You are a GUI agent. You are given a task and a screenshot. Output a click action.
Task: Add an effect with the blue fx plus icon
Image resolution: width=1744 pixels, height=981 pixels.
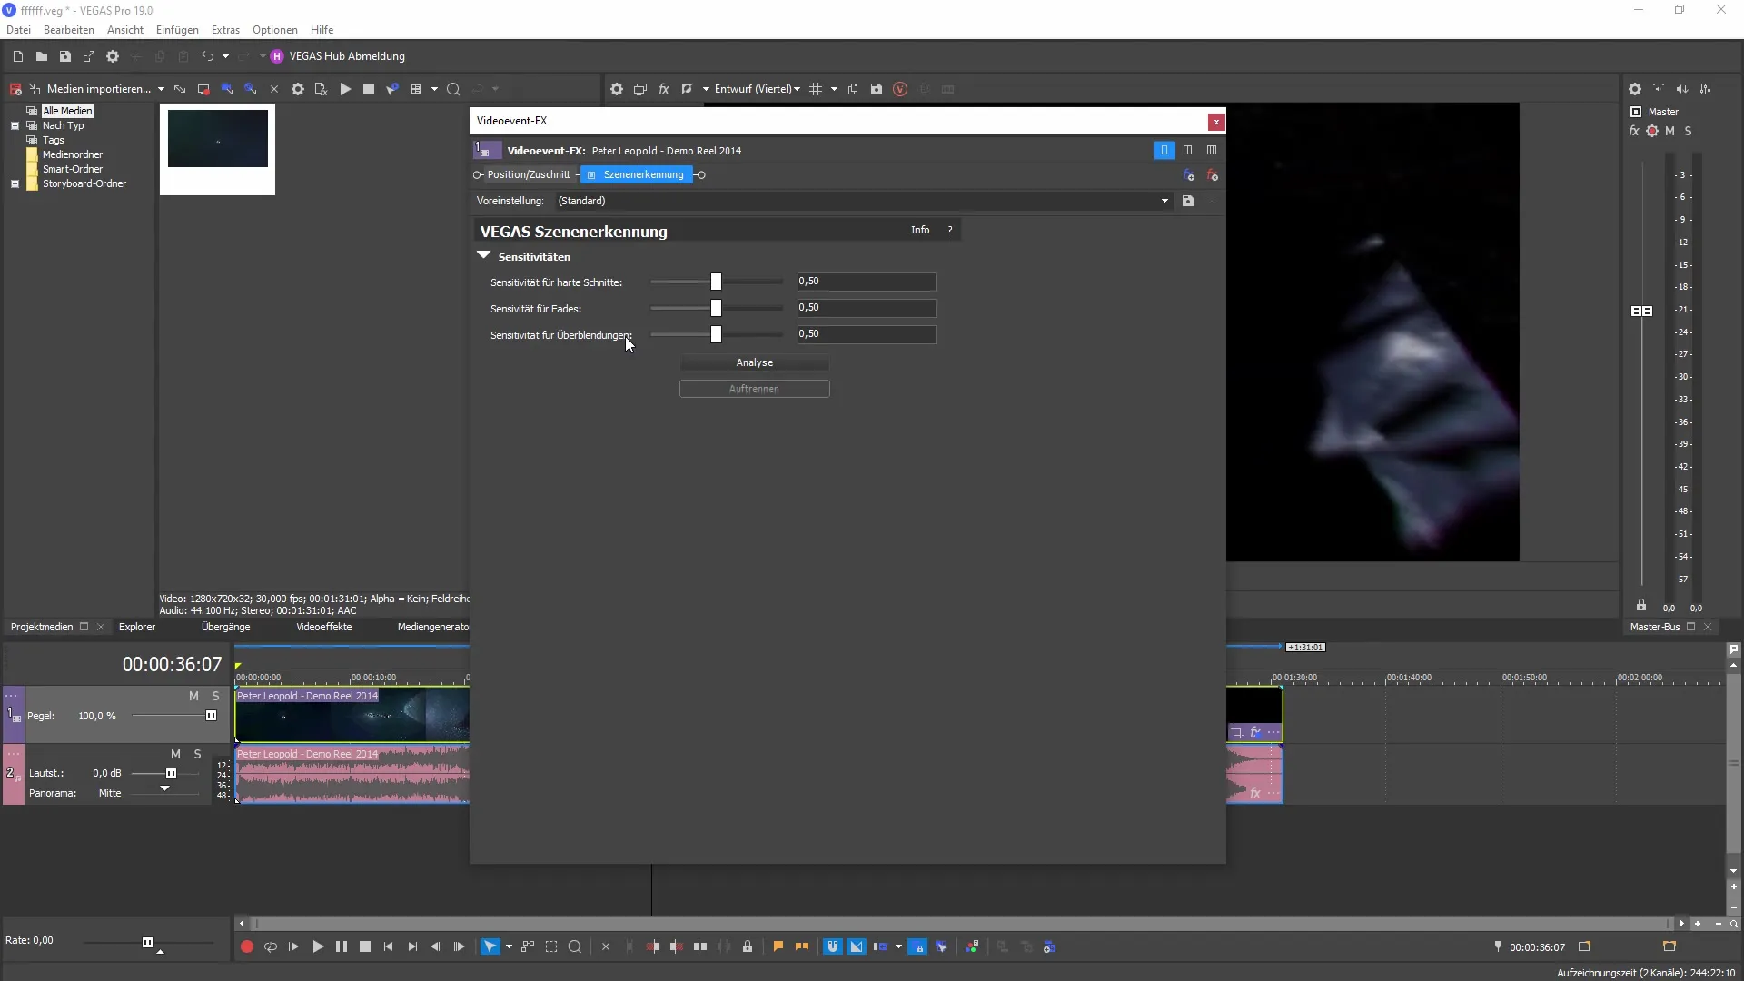tap(1189, 175)
